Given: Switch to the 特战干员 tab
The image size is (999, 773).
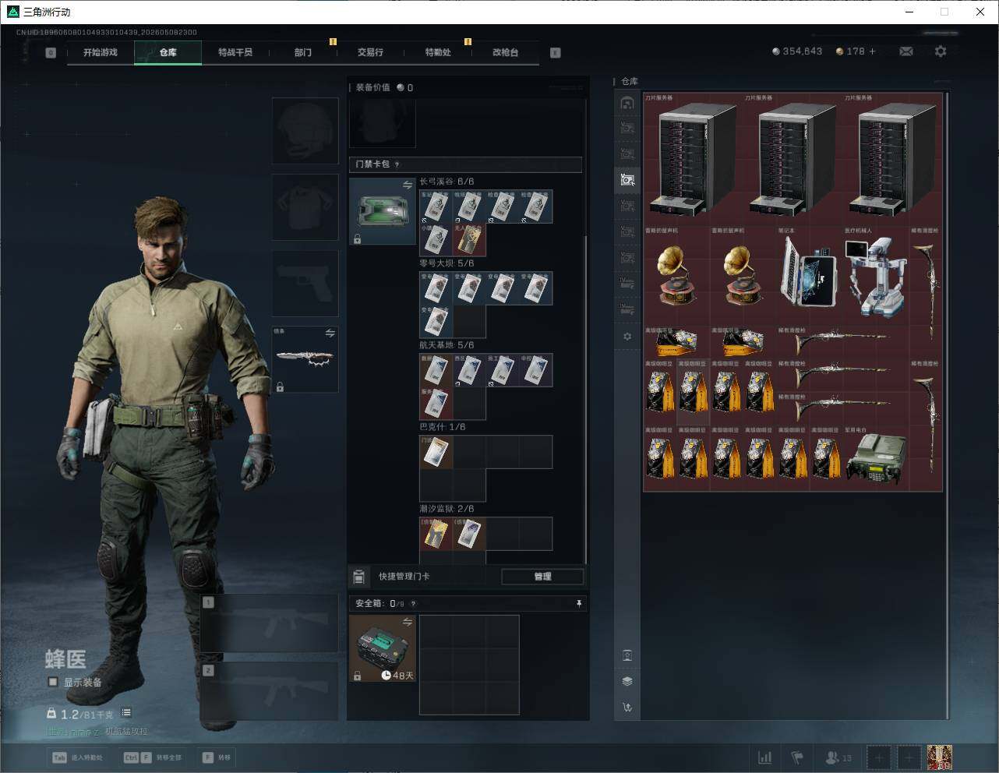Looking at the screenshot, I should [x=235, y=52].
